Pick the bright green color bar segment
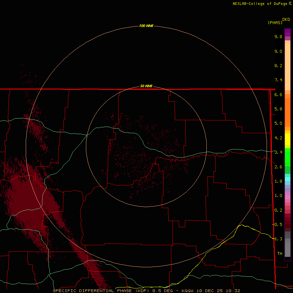This screenshot has width=293, height=293. pyautogui.click(x=287, y=157)
